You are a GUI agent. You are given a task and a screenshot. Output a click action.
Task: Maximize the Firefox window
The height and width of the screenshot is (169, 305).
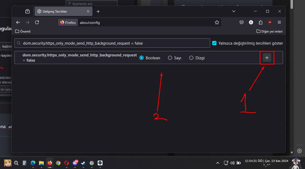pos(268,11)
